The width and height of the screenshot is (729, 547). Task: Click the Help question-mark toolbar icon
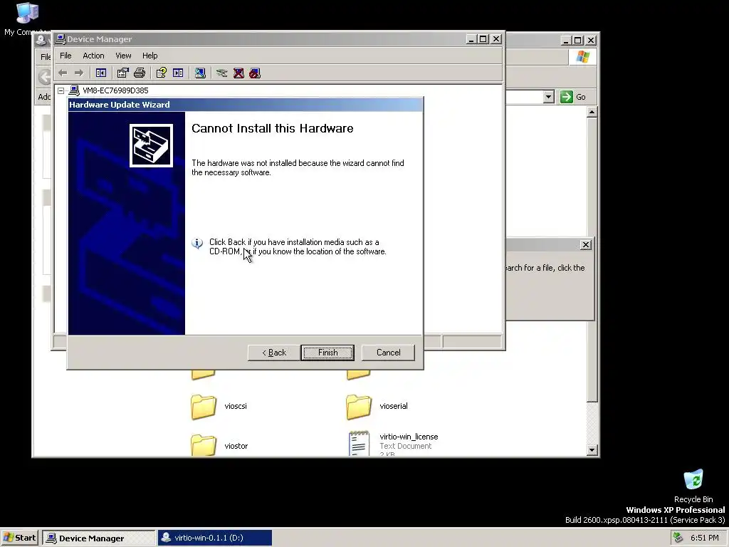pos(162,73)
